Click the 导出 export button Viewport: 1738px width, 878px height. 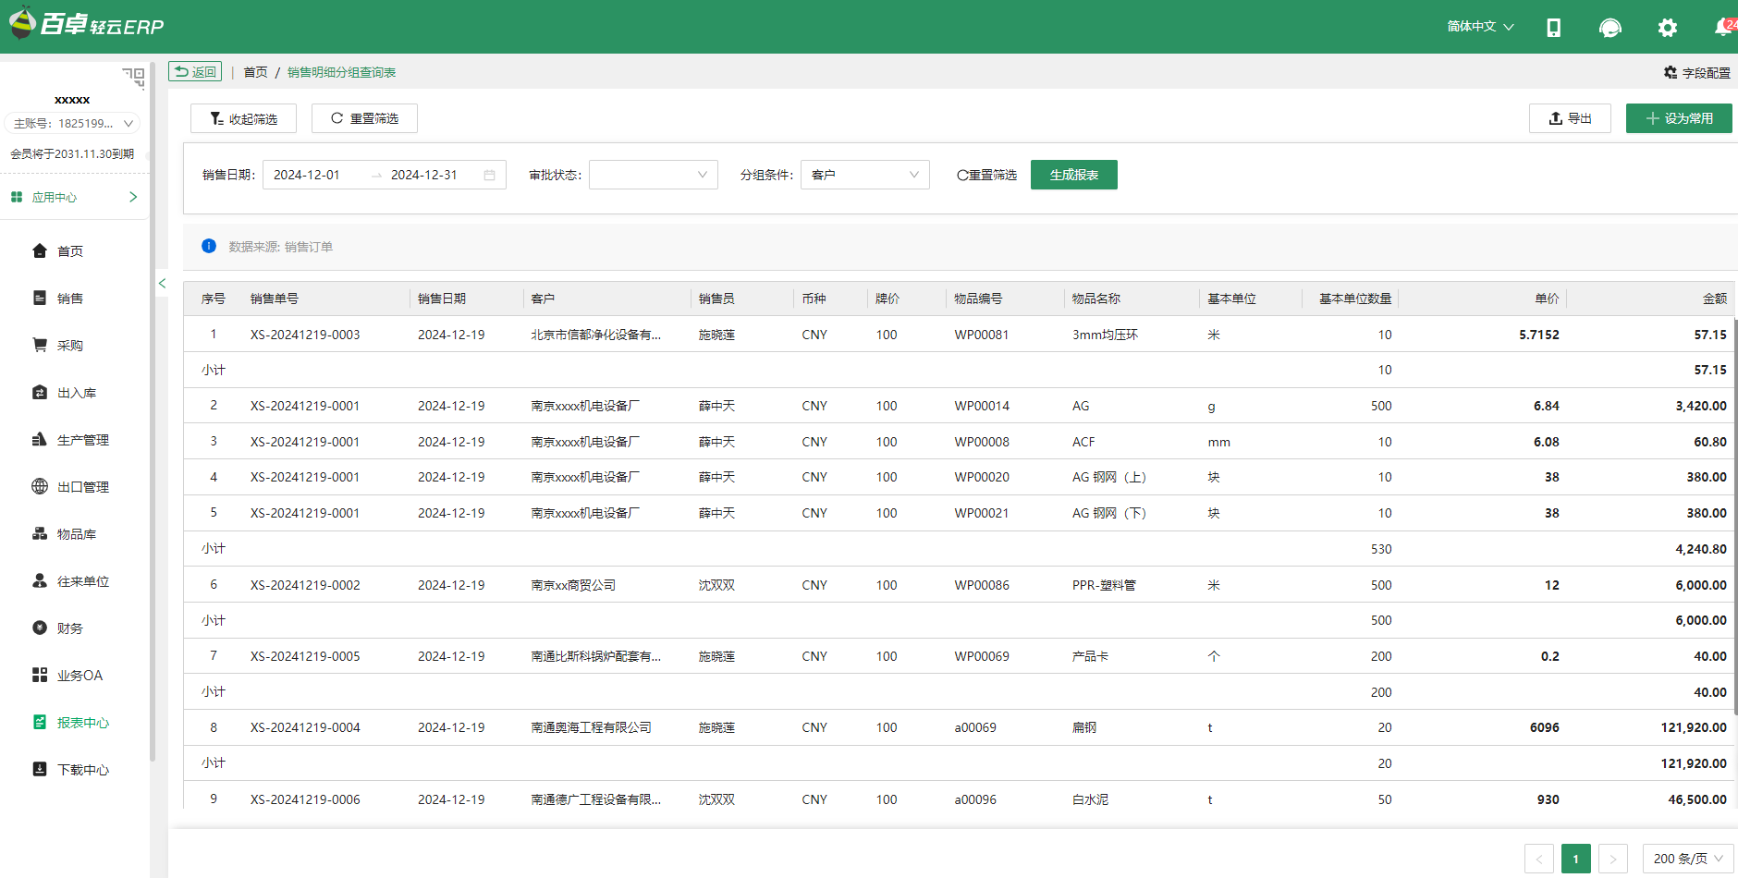point(1570,118)
